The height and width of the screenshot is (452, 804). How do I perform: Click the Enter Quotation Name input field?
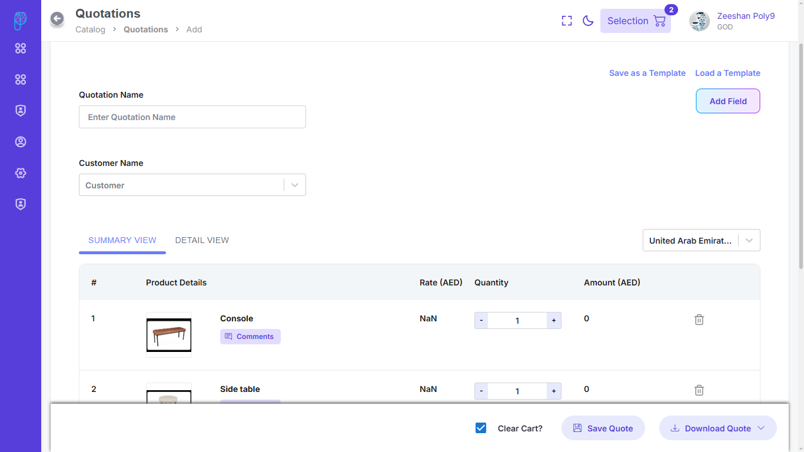click(x=192, y=117)
